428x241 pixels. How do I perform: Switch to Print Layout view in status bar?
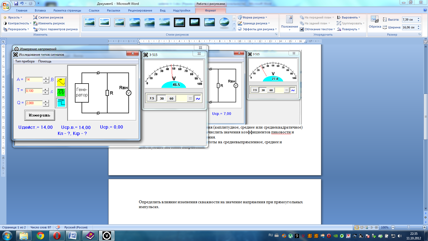click(357, 227)
